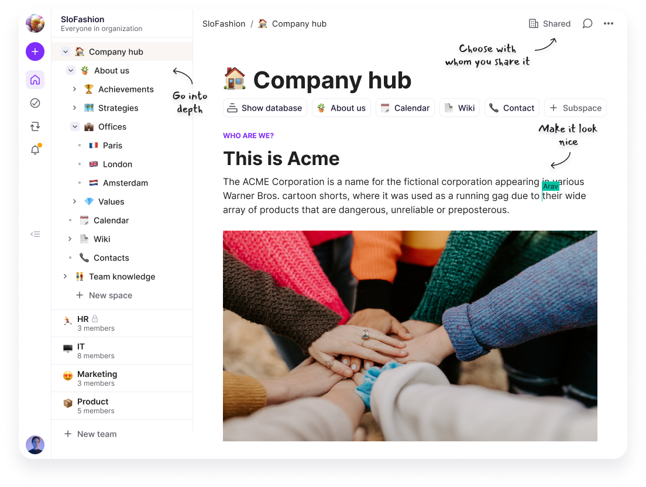The width and height of the screenshot is (646, 487).
Task: Click the Netherlands flag icon for Amsterdam
Action: 94,183
